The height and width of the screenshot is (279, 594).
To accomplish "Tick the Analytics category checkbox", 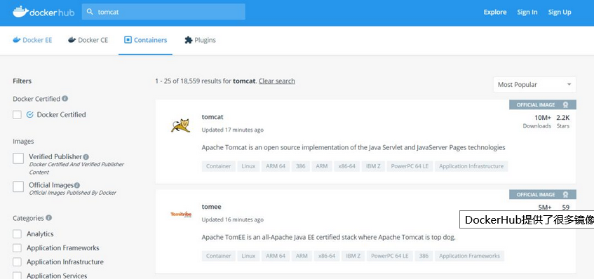I will pyautogui.click(x=17, y=234).
